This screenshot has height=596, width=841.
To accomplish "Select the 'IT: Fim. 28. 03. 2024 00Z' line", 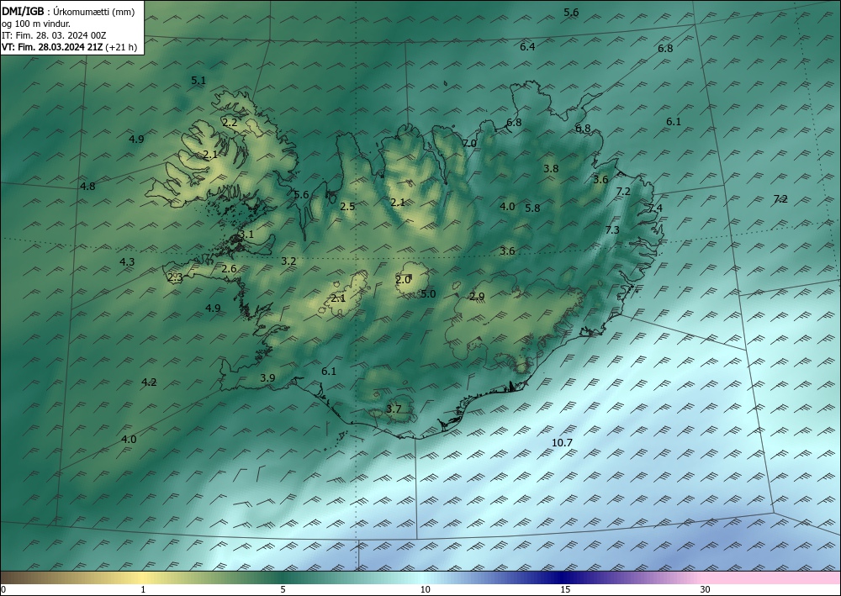I will pyautogui.click(x=54, y=35).
